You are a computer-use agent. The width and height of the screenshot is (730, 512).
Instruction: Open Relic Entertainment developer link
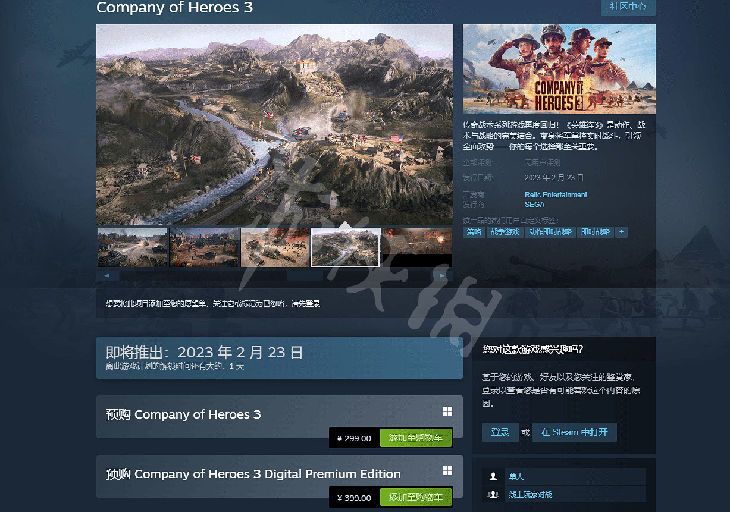click(x=556, y=195)
